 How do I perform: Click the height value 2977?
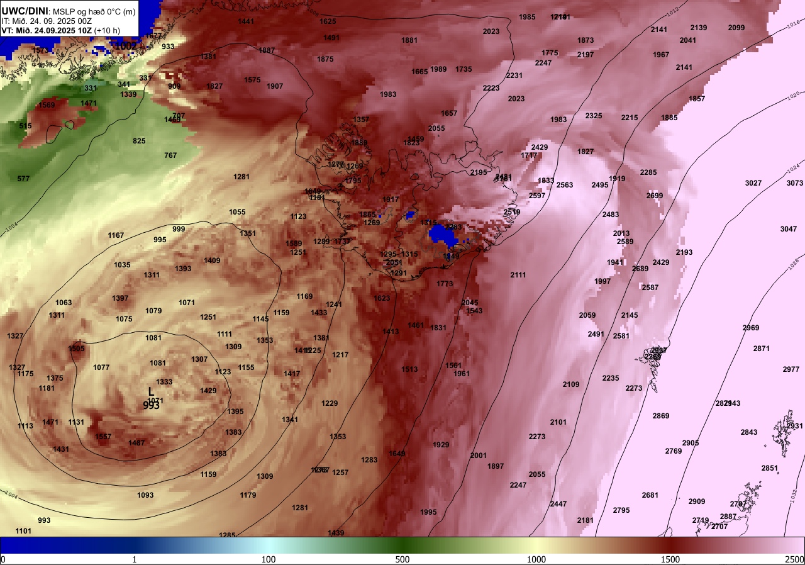791,369
